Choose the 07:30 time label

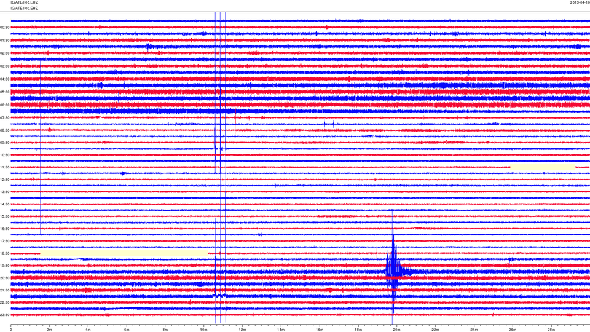(5, 118)
